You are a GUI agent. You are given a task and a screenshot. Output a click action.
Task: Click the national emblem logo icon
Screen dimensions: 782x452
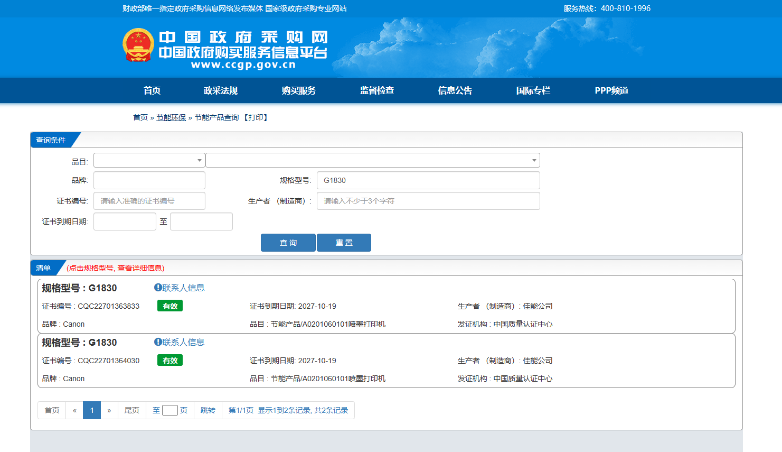(x=138, y=45)
